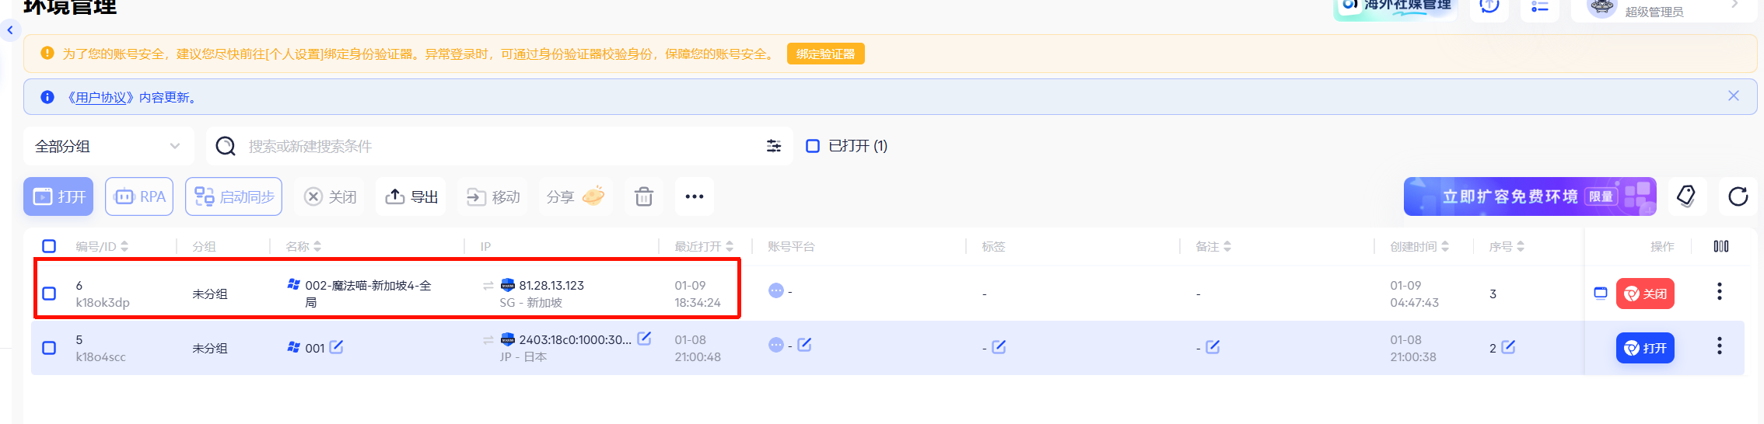Viewport: 1764px width, 424px height.
Task: Click the toolbar more actions ellipsis
Action: click(x=694, y=197)
